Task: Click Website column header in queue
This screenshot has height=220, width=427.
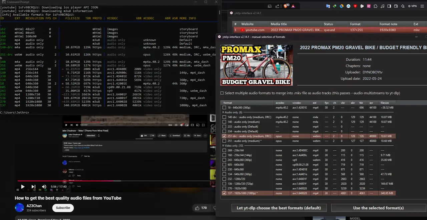Action: (x=255, y=24)
